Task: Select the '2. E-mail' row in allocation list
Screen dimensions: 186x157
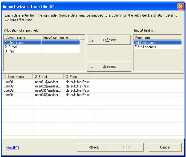Action: (x=42, y=47)
